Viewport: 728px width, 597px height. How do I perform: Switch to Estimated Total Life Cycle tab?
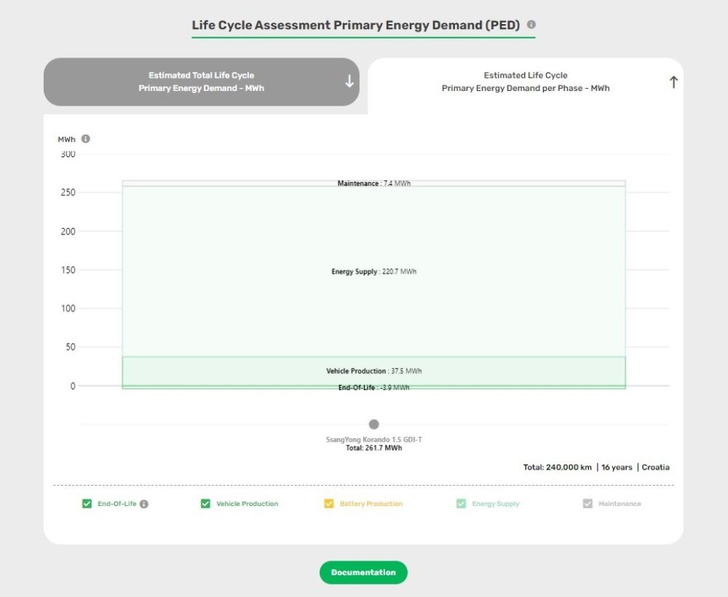[202, 82]
